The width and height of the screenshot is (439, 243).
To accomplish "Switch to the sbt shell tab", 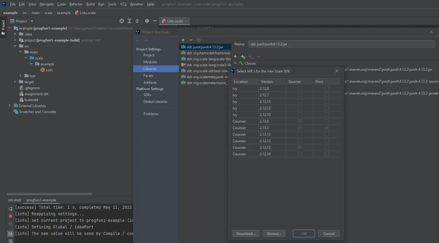I will (x=14, y=200).
